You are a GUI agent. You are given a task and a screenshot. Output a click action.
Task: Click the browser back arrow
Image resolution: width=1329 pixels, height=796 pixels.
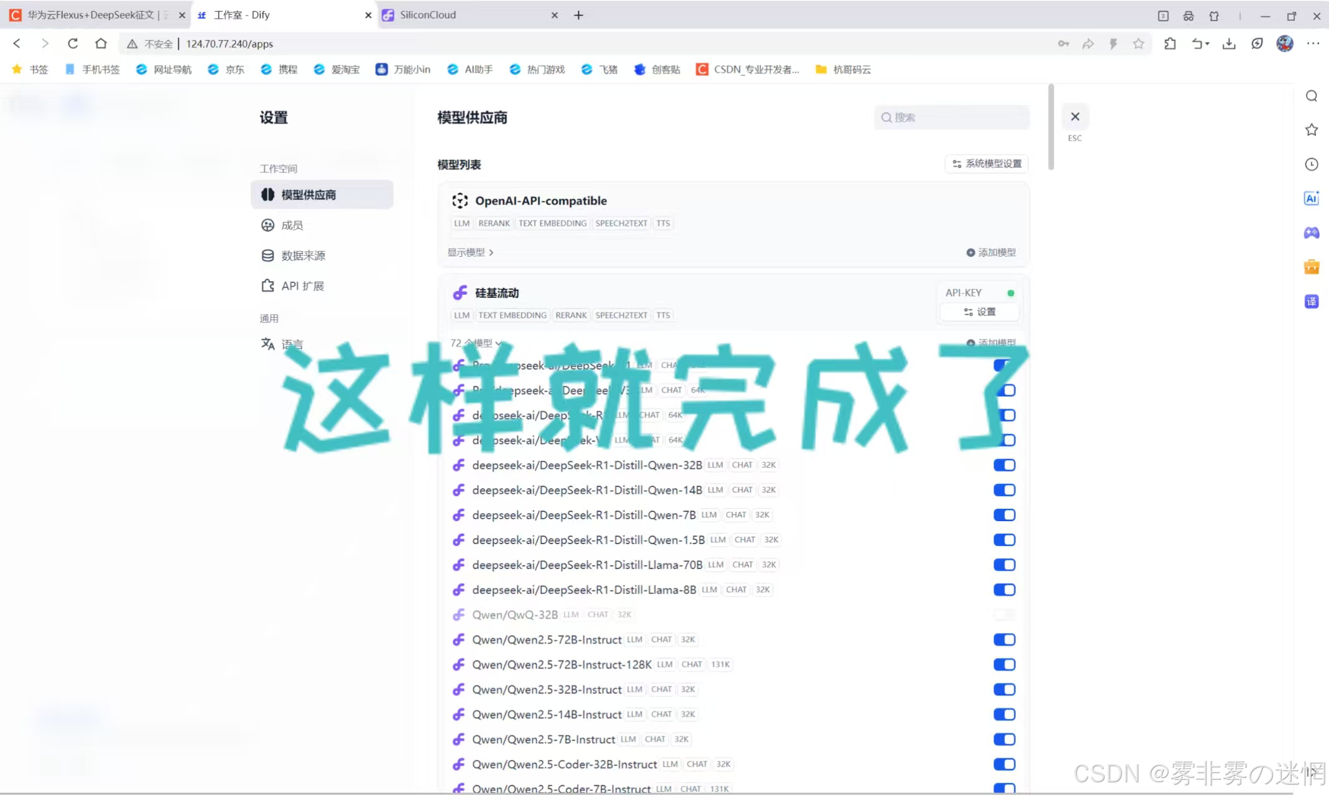[17, 44]
